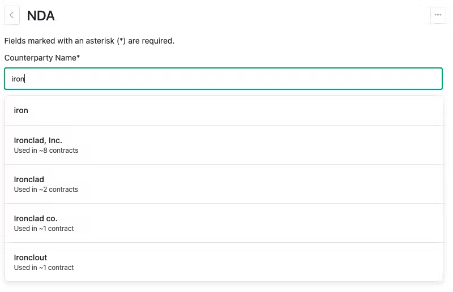Click the required fields asterisk notice text

89,41
